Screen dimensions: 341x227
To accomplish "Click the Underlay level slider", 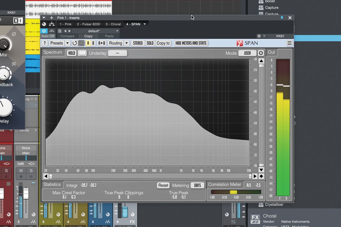I will (117, 53).
